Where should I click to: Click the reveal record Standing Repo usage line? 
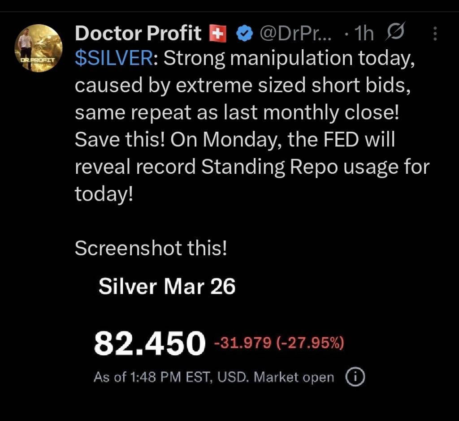252,167
